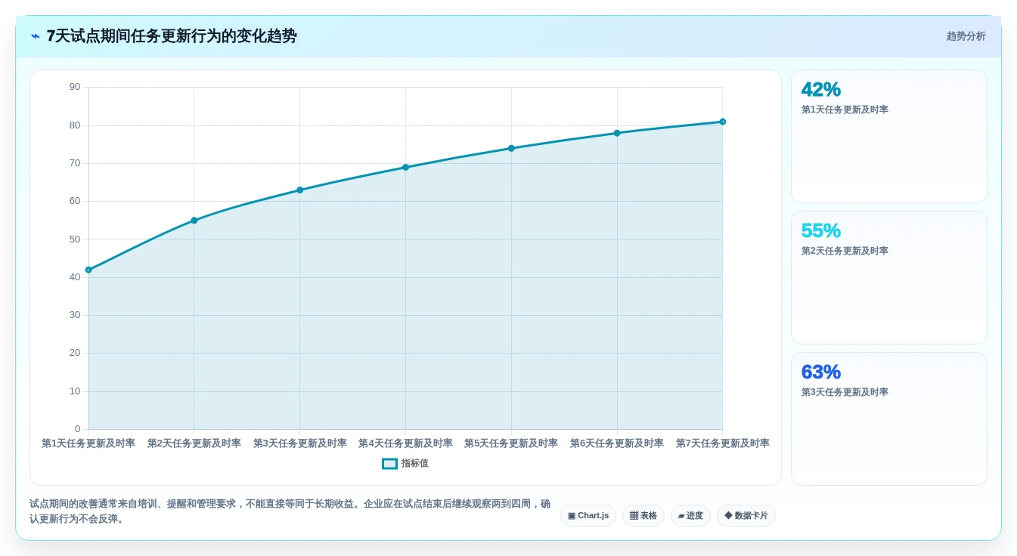Click the 趋势分析 label in header
Screen dimensions: 1017x556
[x=966, y=36]
